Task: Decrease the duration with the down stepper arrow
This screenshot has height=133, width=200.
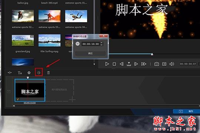Action: [101, 45]
